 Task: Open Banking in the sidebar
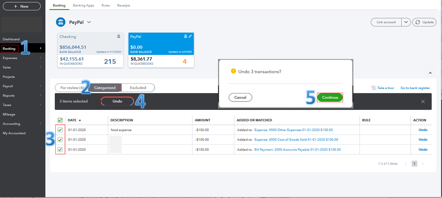pos(9,49)
